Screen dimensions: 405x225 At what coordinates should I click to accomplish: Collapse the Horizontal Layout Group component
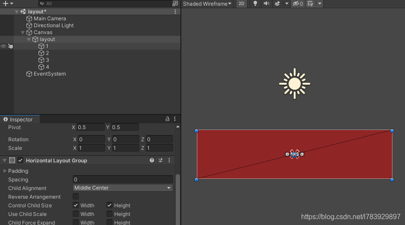[x=4, y=160]
